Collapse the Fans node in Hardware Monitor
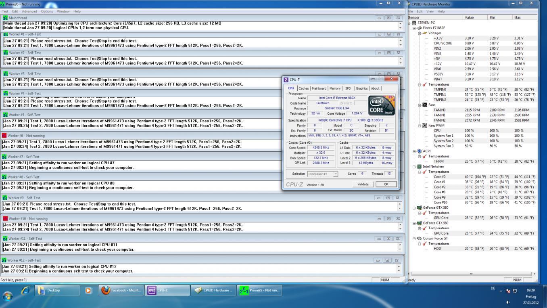Viewport: 547px width, 308px height. pos(420,105)
